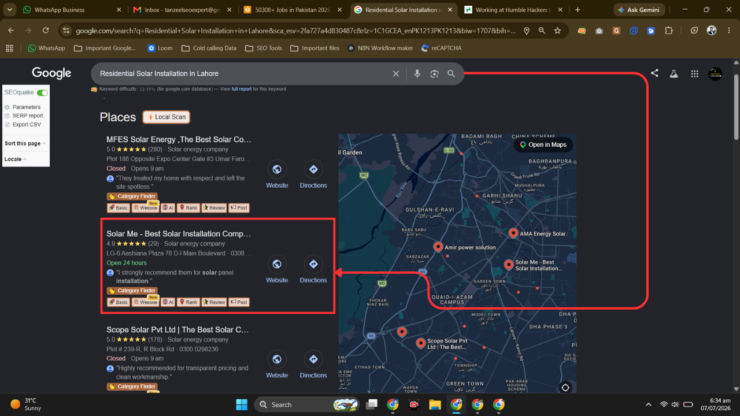Open the brown G extension icon

click(x=616, y=31)
